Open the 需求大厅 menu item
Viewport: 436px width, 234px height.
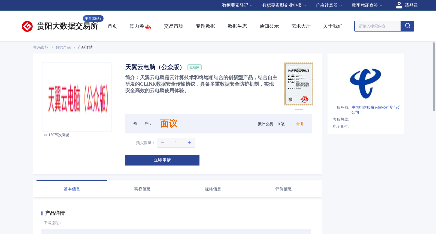pos(301,26)
